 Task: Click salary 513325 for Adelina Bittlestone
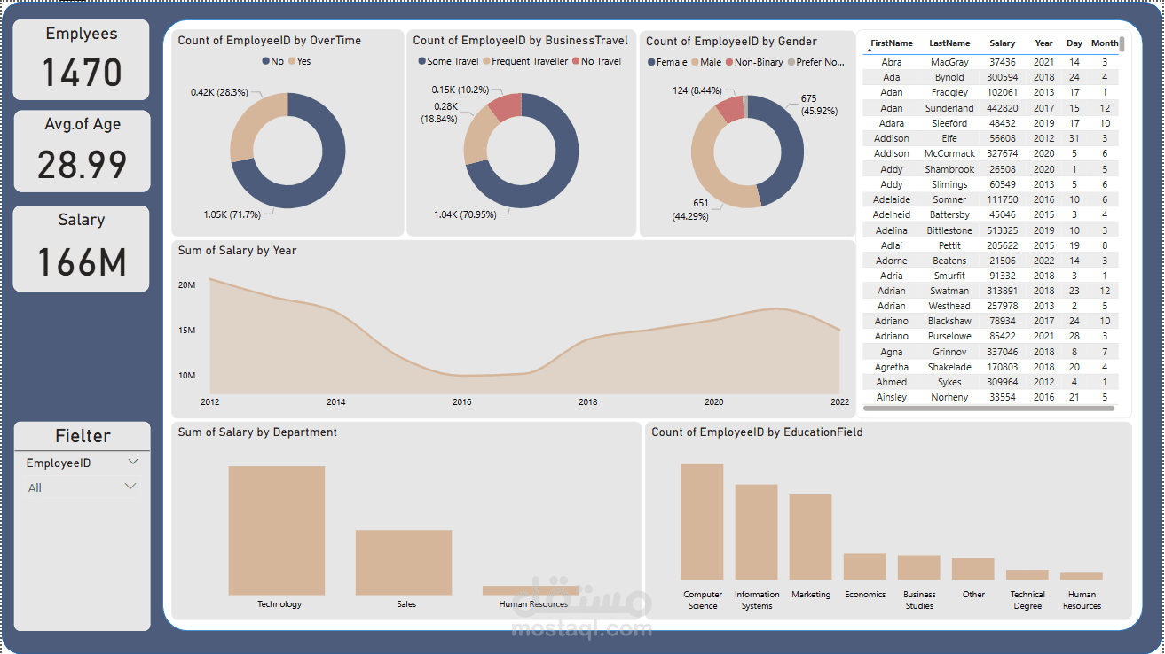click(1003, 230)
